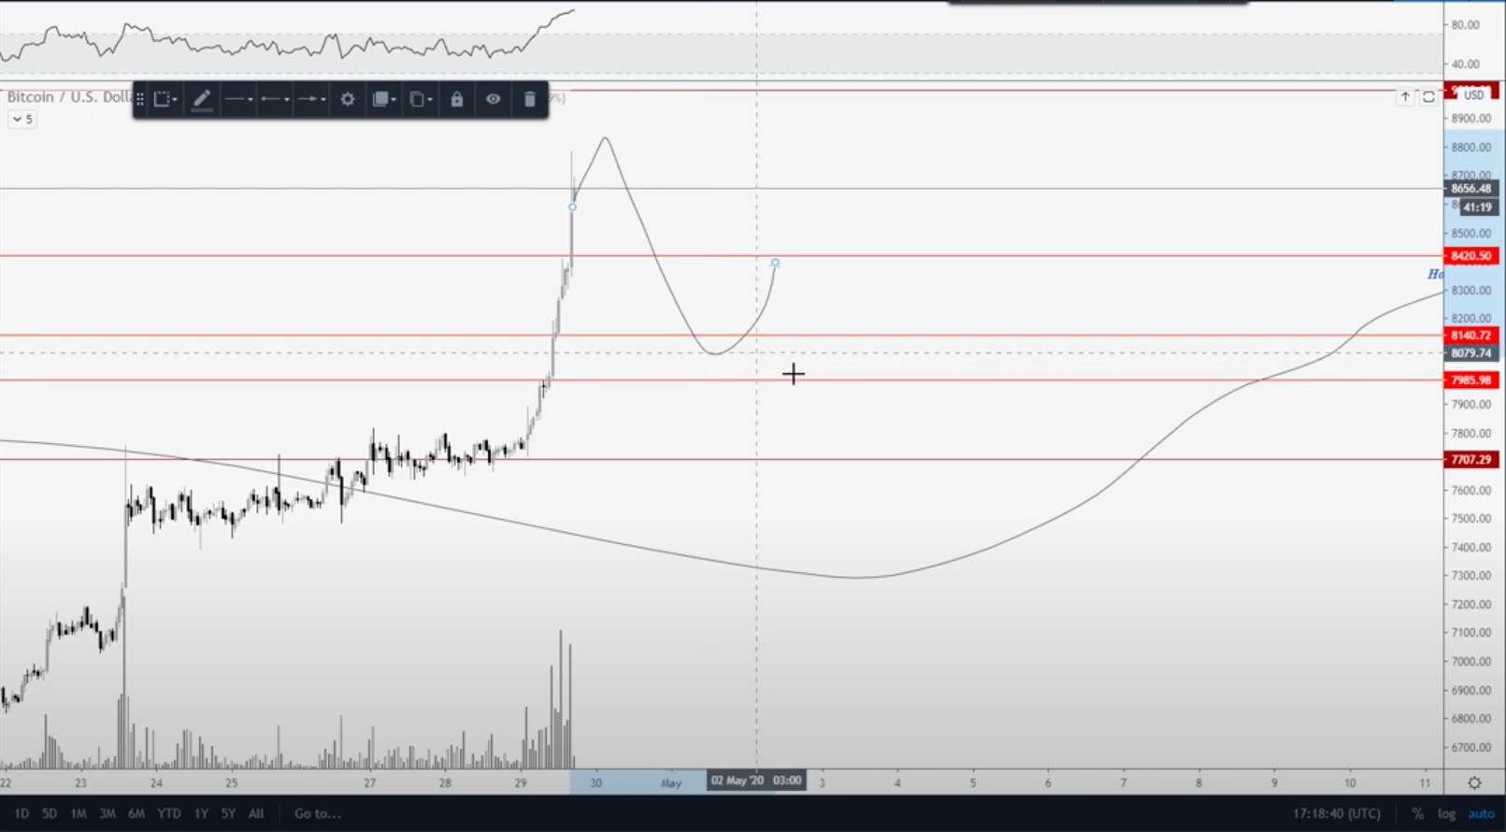
Task: Collapse the indicator legend showing 5
Action: [22, 119]
